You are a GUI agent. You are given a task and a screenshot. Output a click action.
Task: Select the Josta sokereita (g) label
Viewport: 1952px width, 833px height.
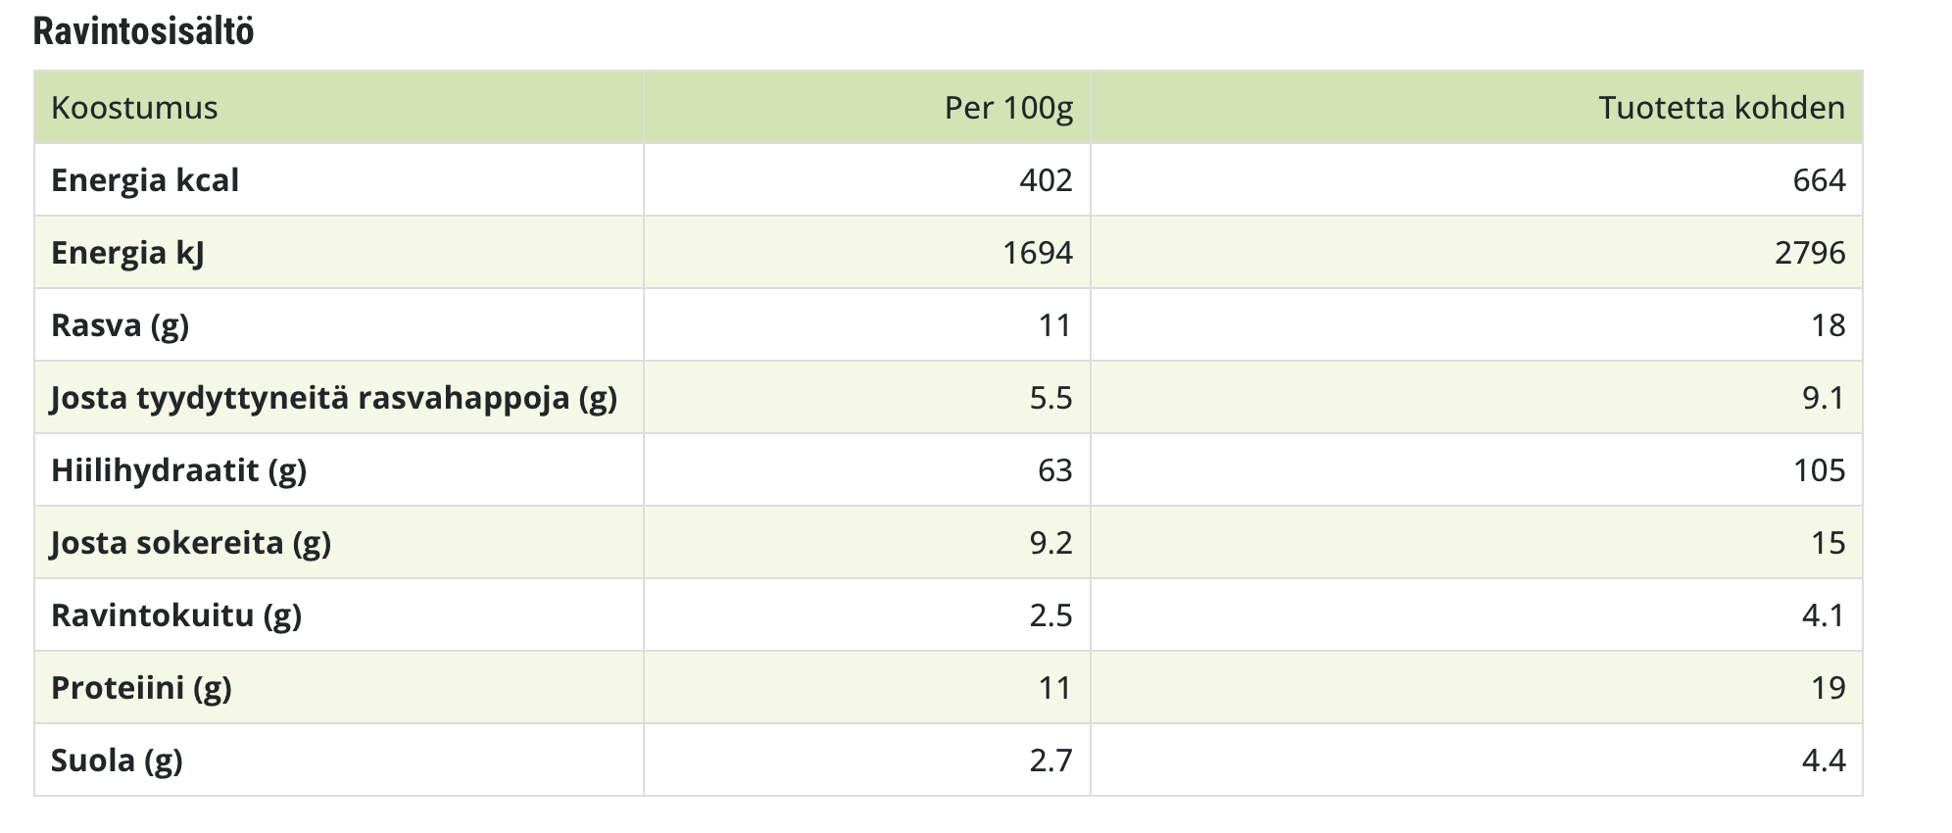tap(191, 543)
